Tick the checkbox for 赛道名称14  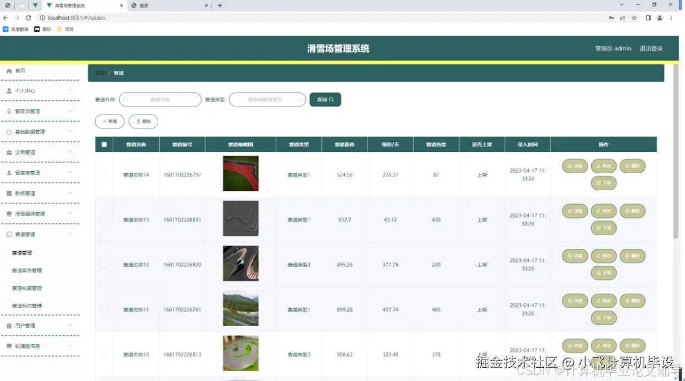tap(103, 175)
